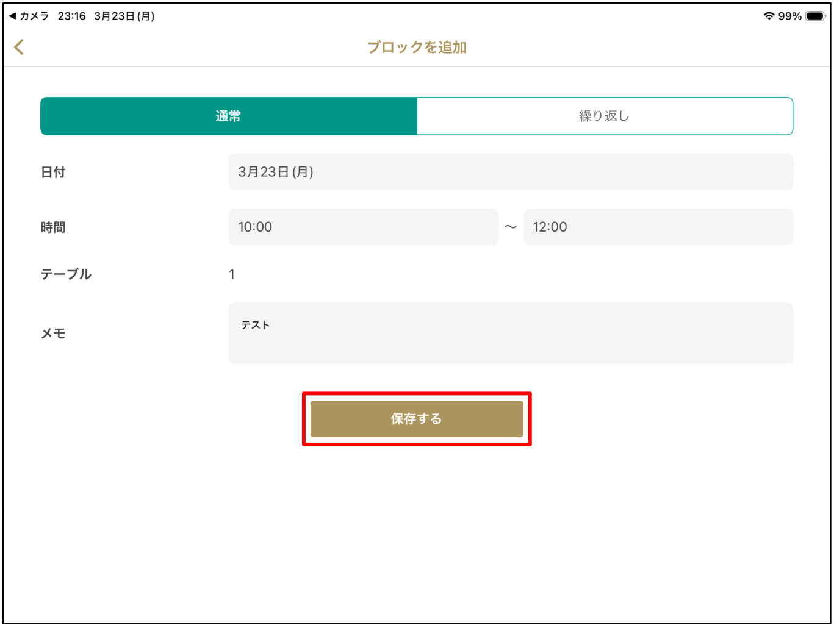Tap the ブロックを追加 page title
Viewport: 834px width, 628px height.
417,47
